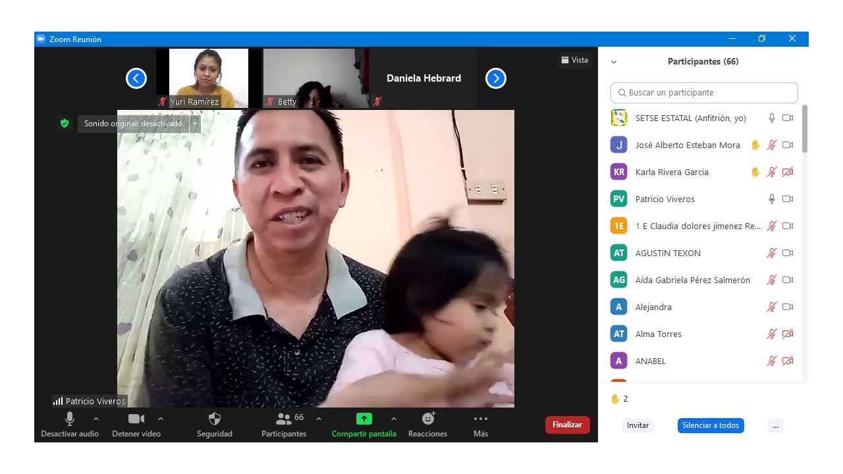
Task: Click the Buscar un participante search field
Action: coord(704,93)
